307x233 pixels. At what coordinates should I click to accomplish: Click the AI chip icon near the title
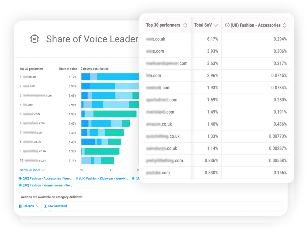coord(34,39)
